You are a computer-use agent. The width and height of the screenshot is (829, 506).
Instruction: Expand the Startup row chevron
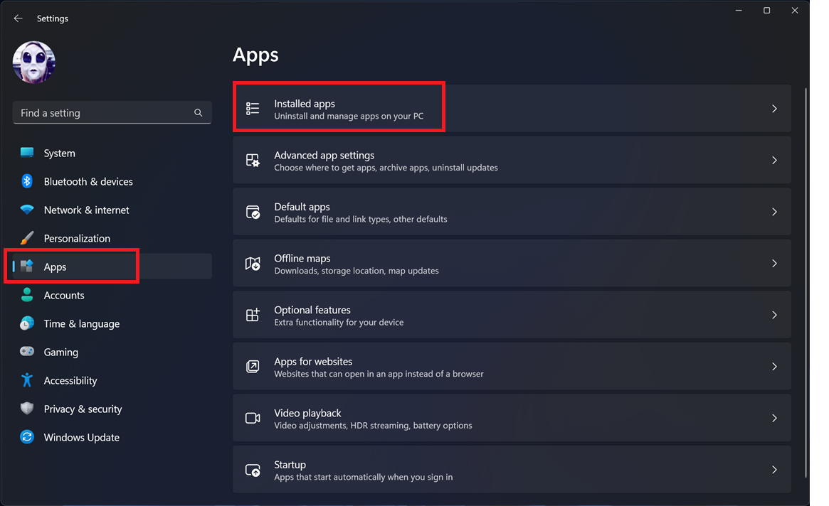click(775, 469)
